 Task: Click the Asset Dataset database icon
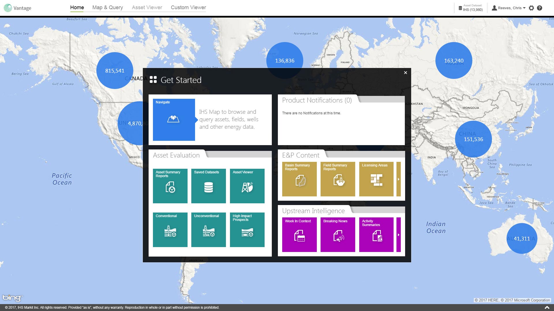click(460, 8)
